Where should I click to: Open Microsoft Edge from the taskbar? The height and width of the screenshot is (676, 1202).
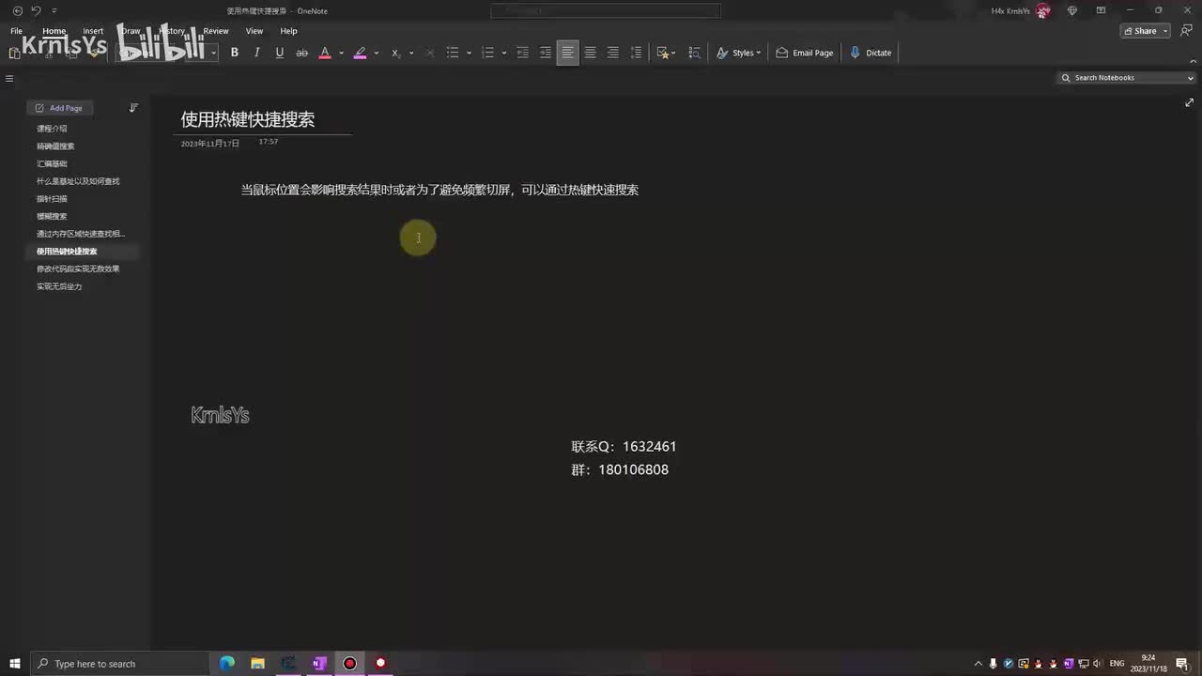[227, 664]
